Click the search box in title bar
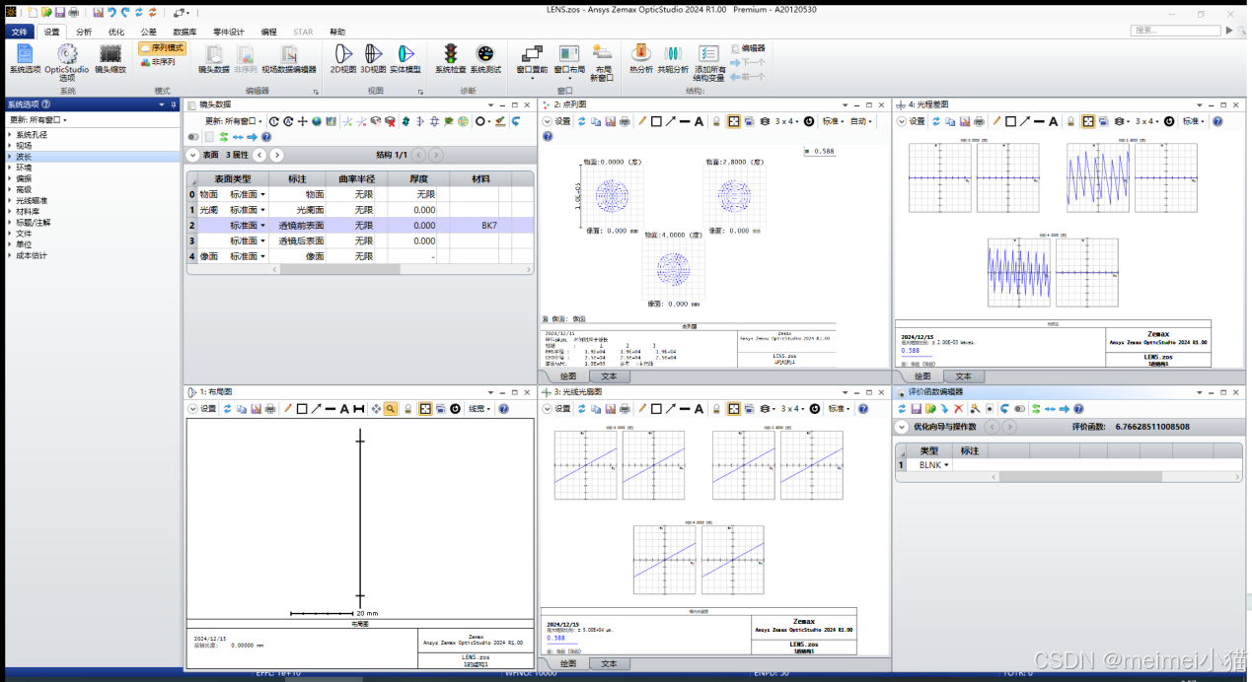The width and height of the screenshot is (1252, 682). click(1175, 31)
